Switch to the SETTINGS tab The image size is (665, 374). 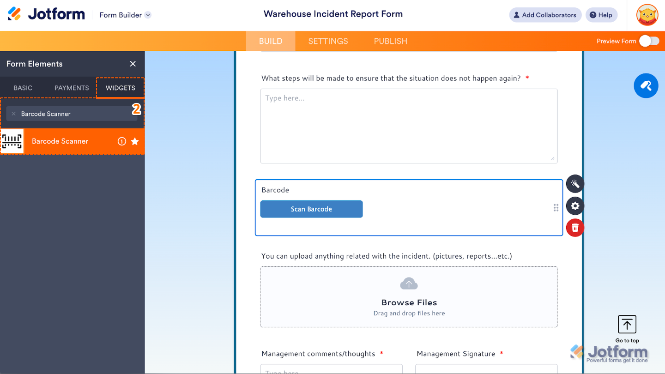tap(328, 41)
